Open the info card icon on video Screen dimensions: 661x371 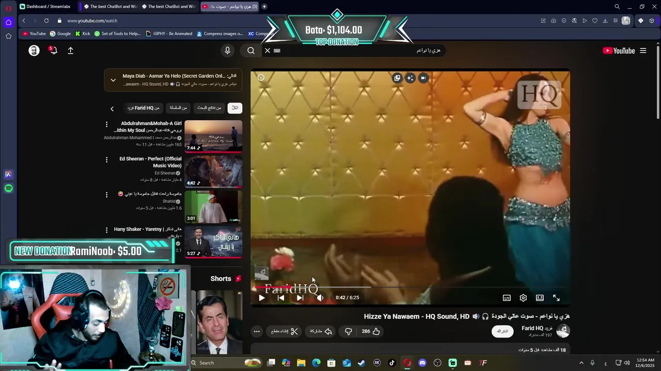(261, 77)
